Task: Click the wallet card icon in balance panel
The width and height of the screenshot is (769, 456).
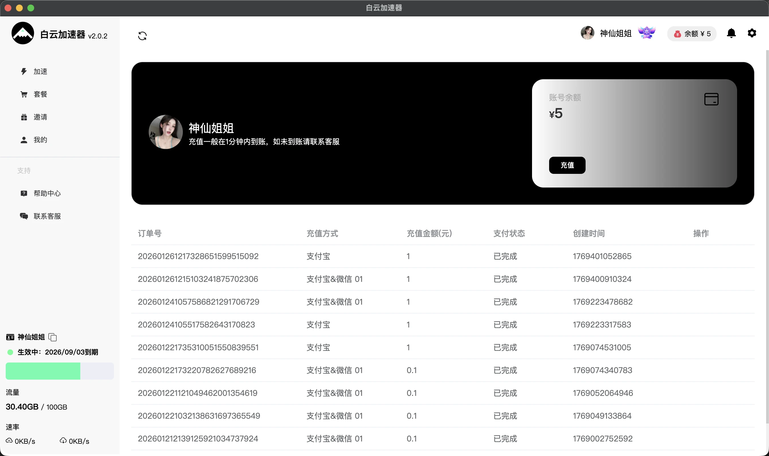Action: click(711, 99)
